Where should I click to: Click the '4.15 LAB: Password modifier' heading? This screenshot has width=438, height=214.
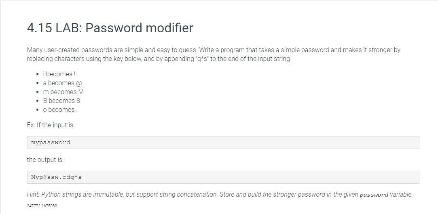point(110,28)
